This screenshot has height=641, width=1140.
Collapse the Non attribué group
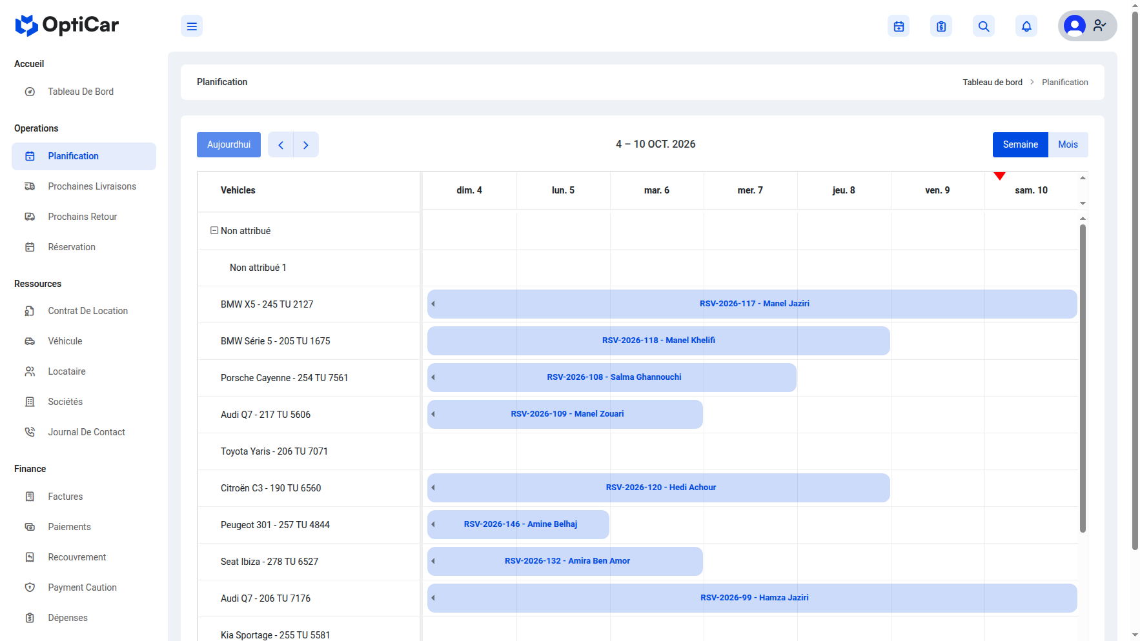point(214,230)
